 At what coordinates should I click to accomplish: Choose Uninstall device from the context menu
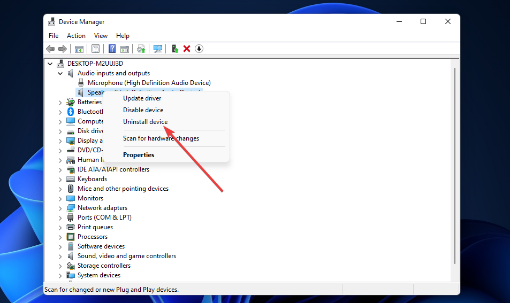[145, 122]
